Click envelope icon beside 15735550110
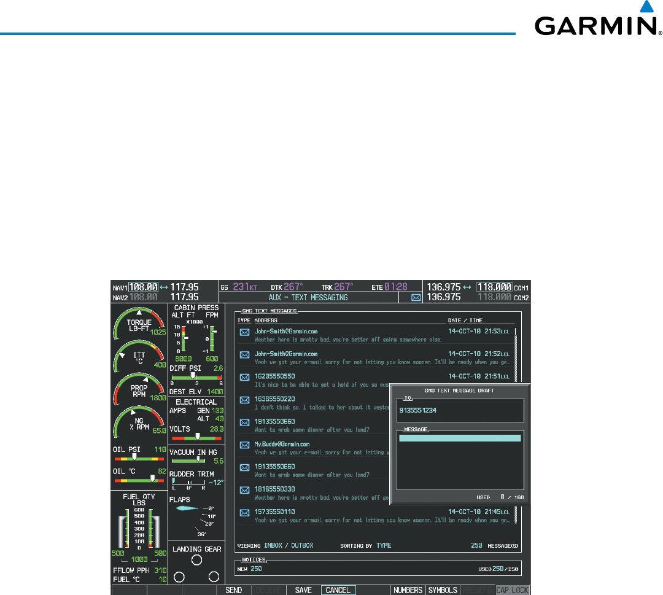Image resolution: width=663 pixels, height=595 pixels. (x=244, y=513)
